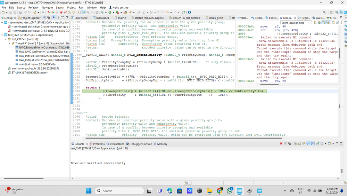The width and height of the screenshot is (347, 196).
Task: Click the New file icon in toolbar
Action: [x=3, y=13]
